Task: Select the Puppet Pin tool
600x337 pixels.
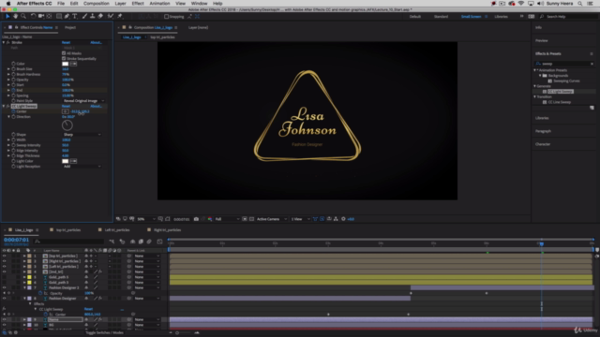Action: 120,17
